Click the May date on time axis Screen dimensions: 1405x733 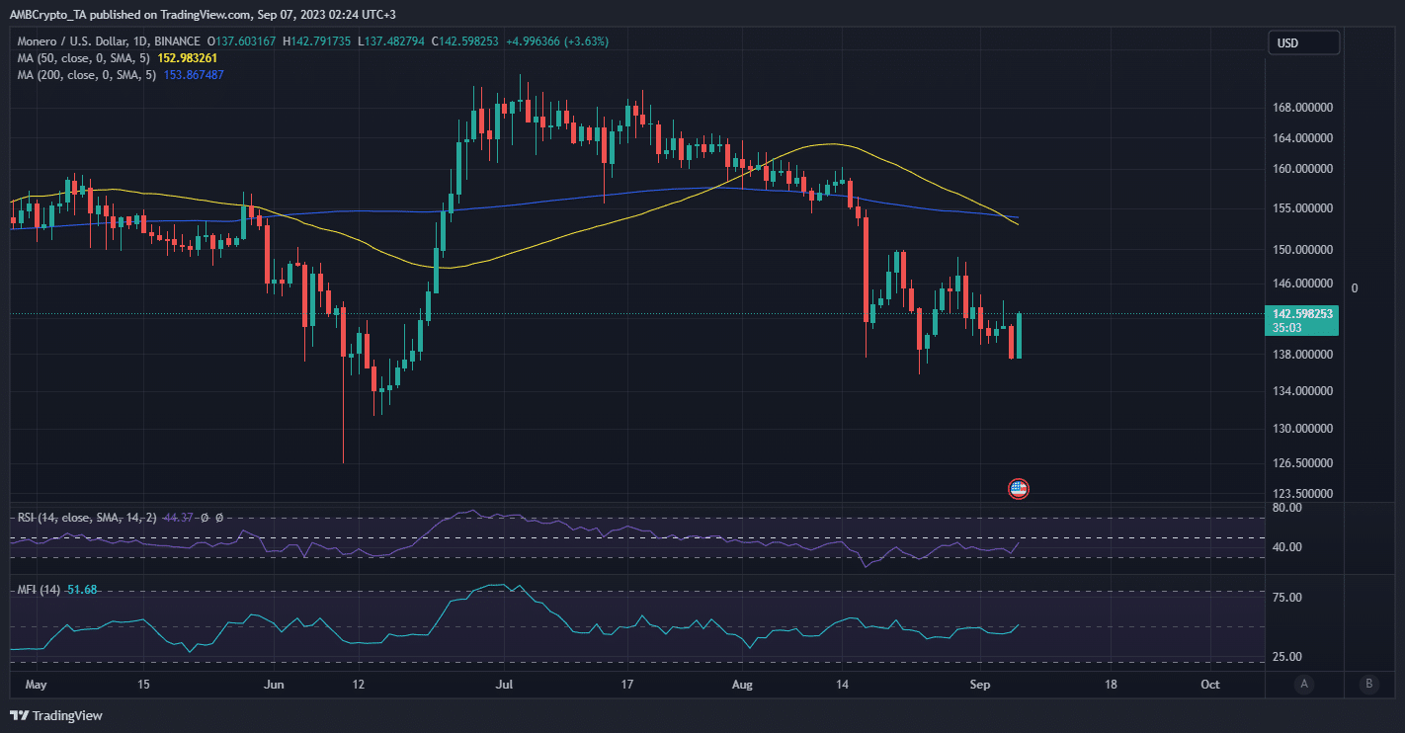click(x=36, y=684)
